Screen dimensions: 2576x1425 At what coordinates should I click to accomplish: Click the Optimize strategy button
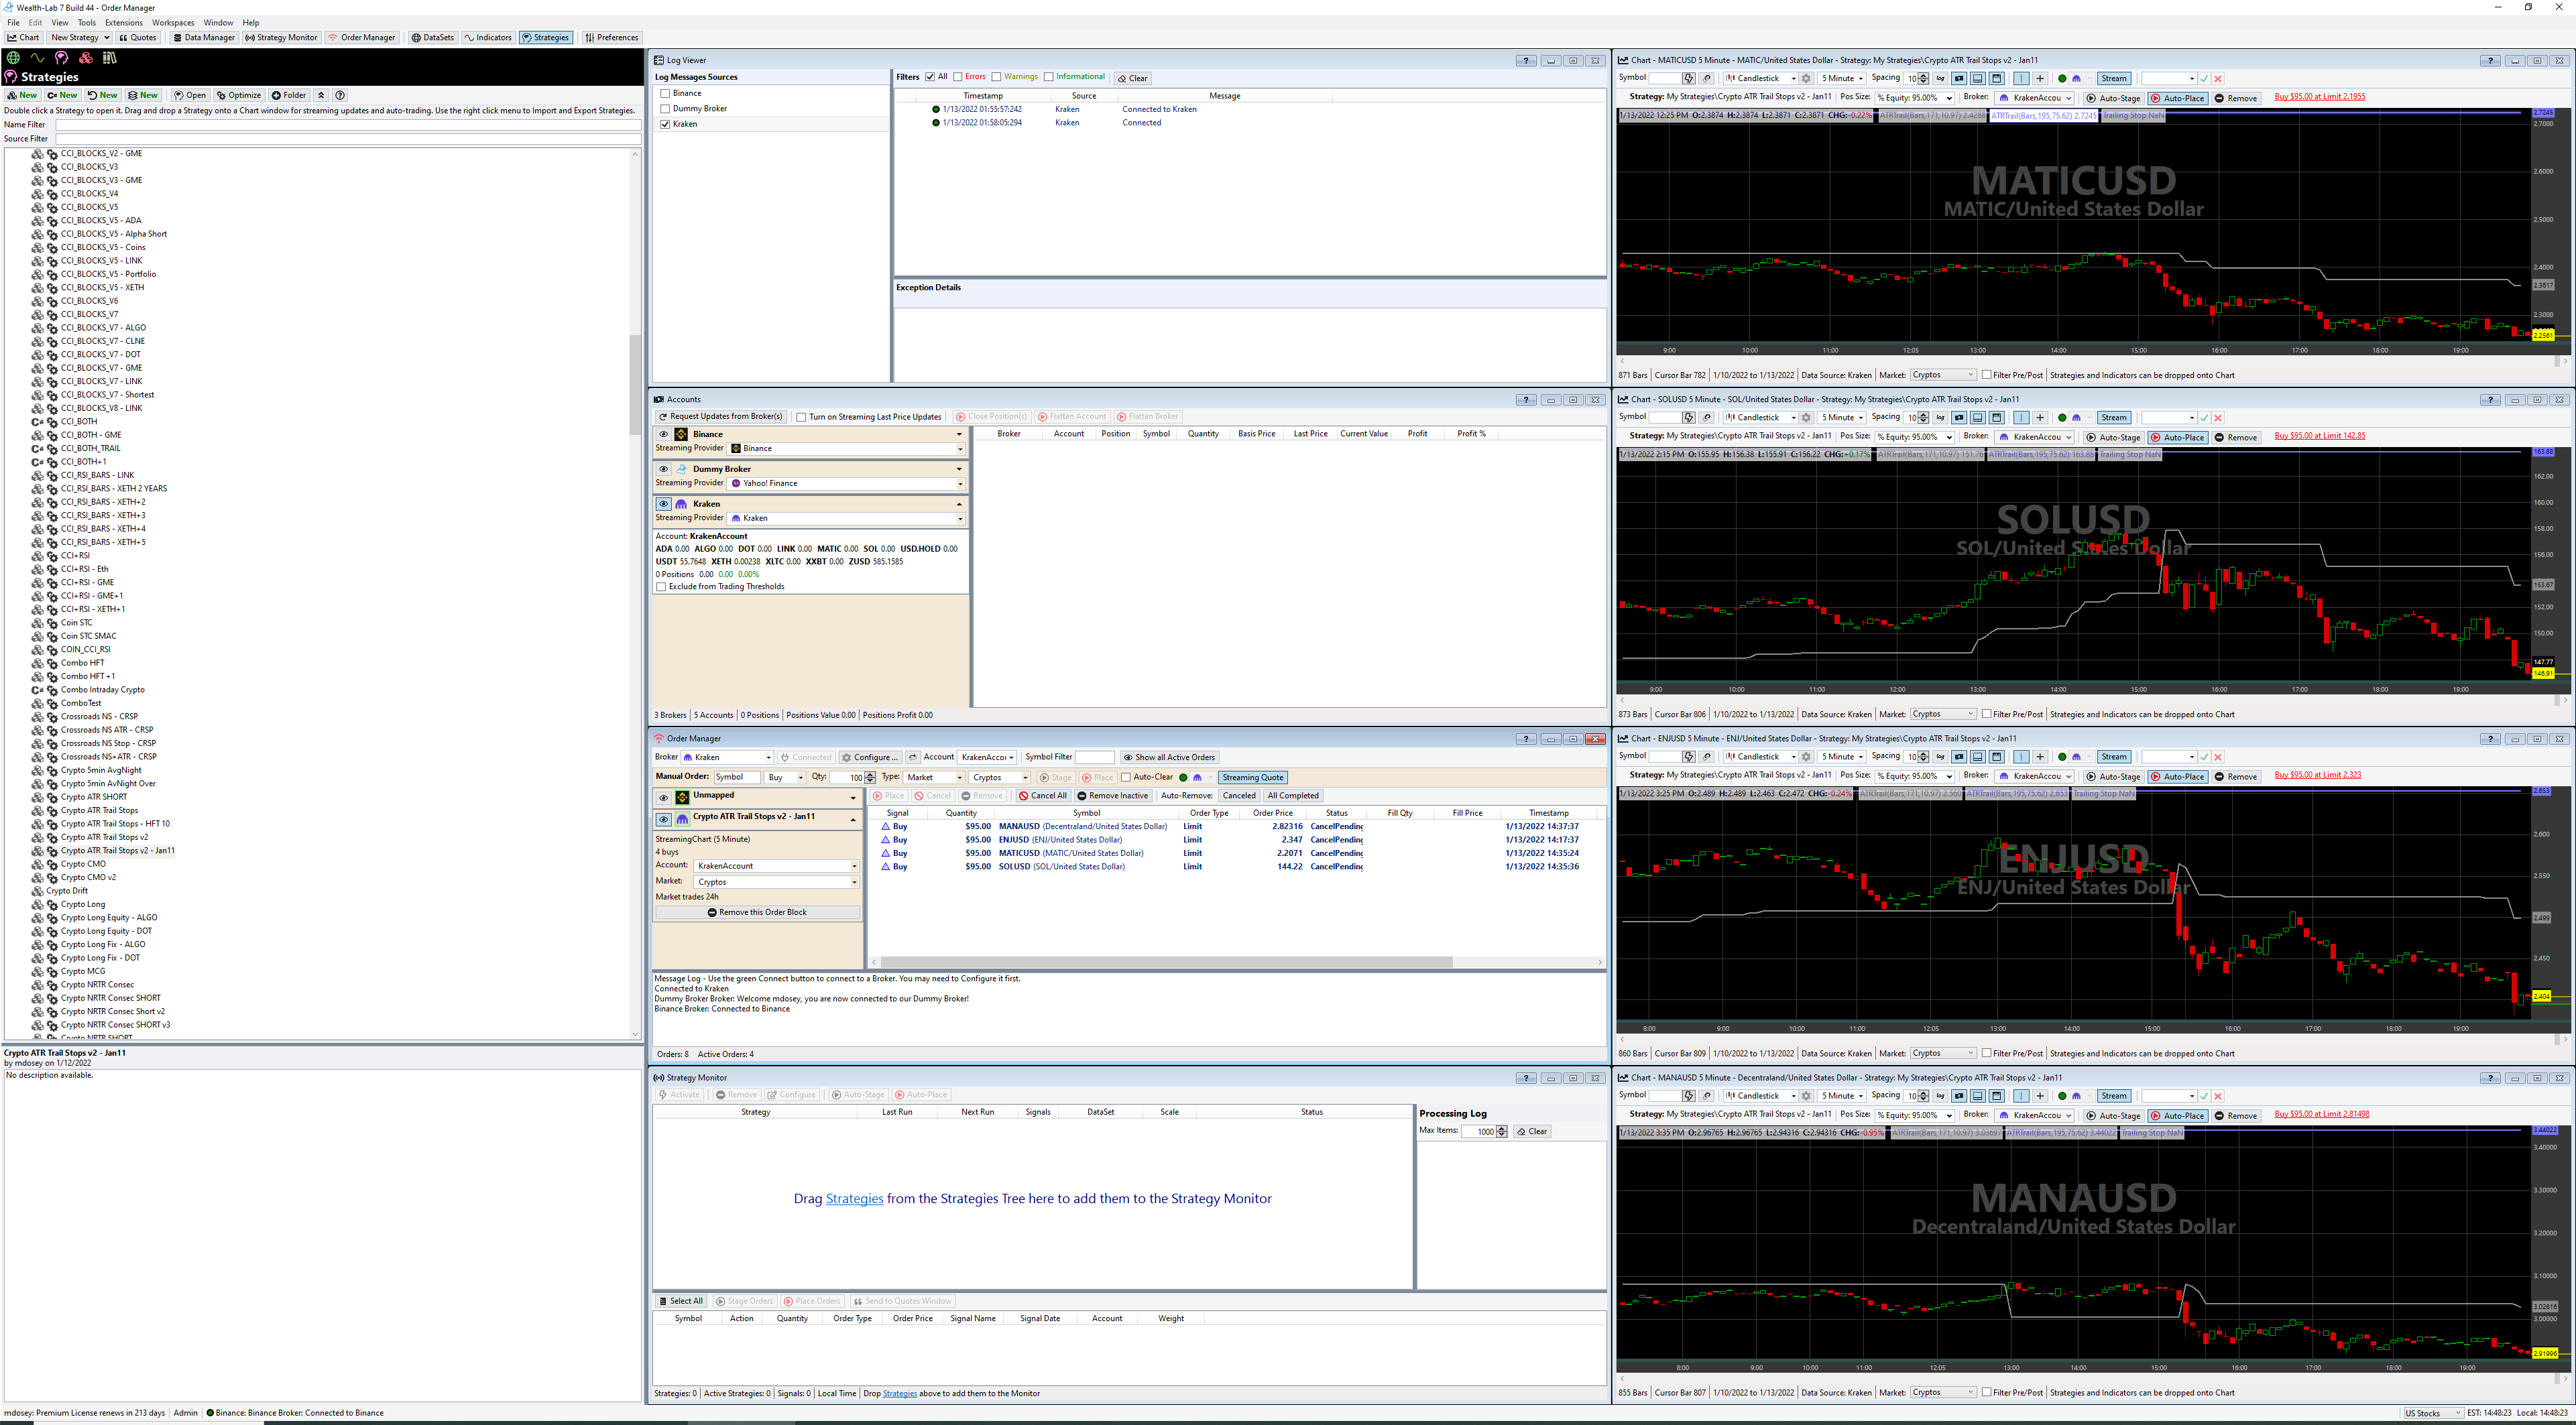point(239,96)
